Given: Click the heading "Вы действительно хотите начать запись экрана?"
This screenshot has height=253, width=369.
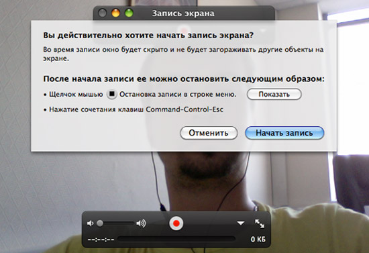Looking at the screenshot, I should [148, 36].
